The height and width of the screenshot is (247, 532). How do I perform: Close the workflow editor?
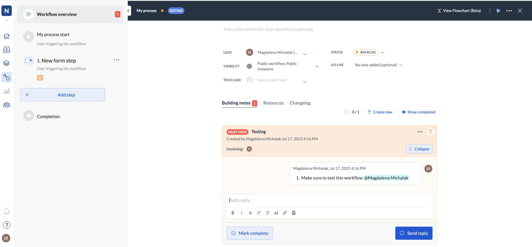520,11
